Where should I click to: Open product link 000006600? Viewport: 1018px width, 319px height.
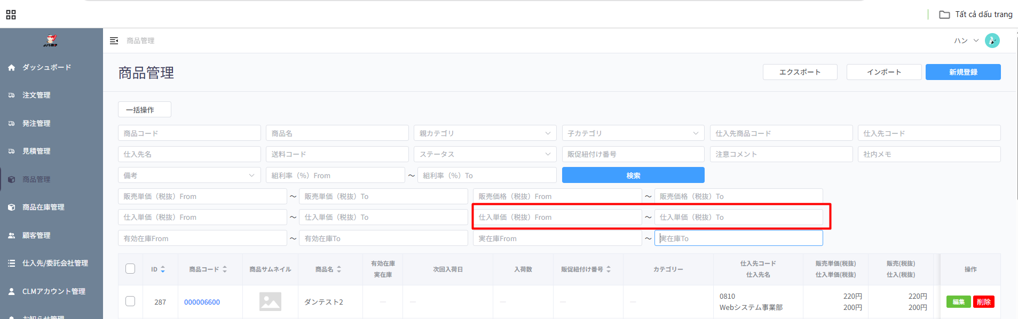click(x=202, y=302)
